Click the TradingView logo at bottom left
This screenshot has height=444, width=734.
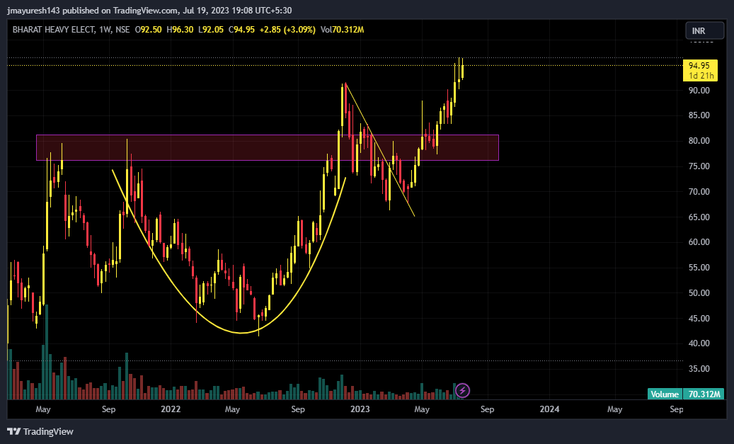click(x=40, y=431)
